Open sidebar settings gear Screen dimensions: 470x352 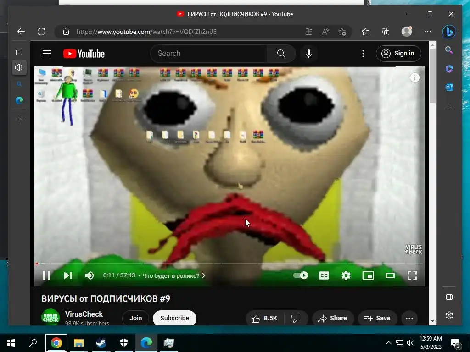(x=449, y=315)
